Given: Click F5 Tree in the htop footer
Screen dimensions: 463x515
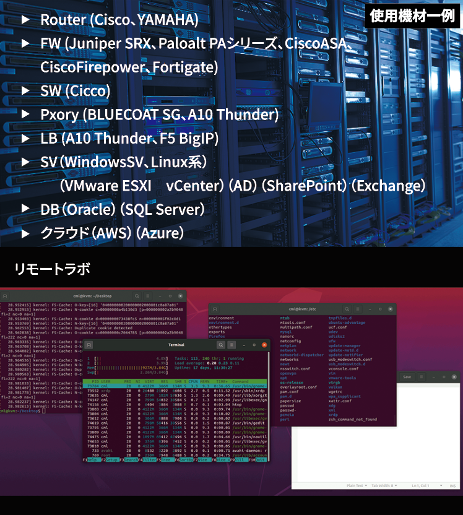Looking at the screenshot, I should point(166,460).
